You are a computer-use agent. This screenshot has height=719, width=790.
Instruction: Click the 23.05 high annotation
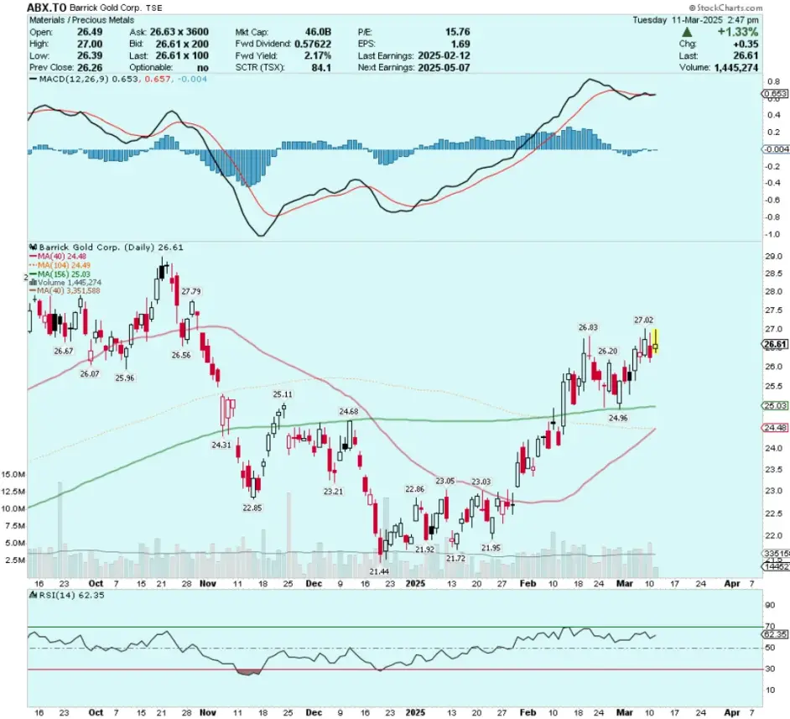tap(445, 482)
